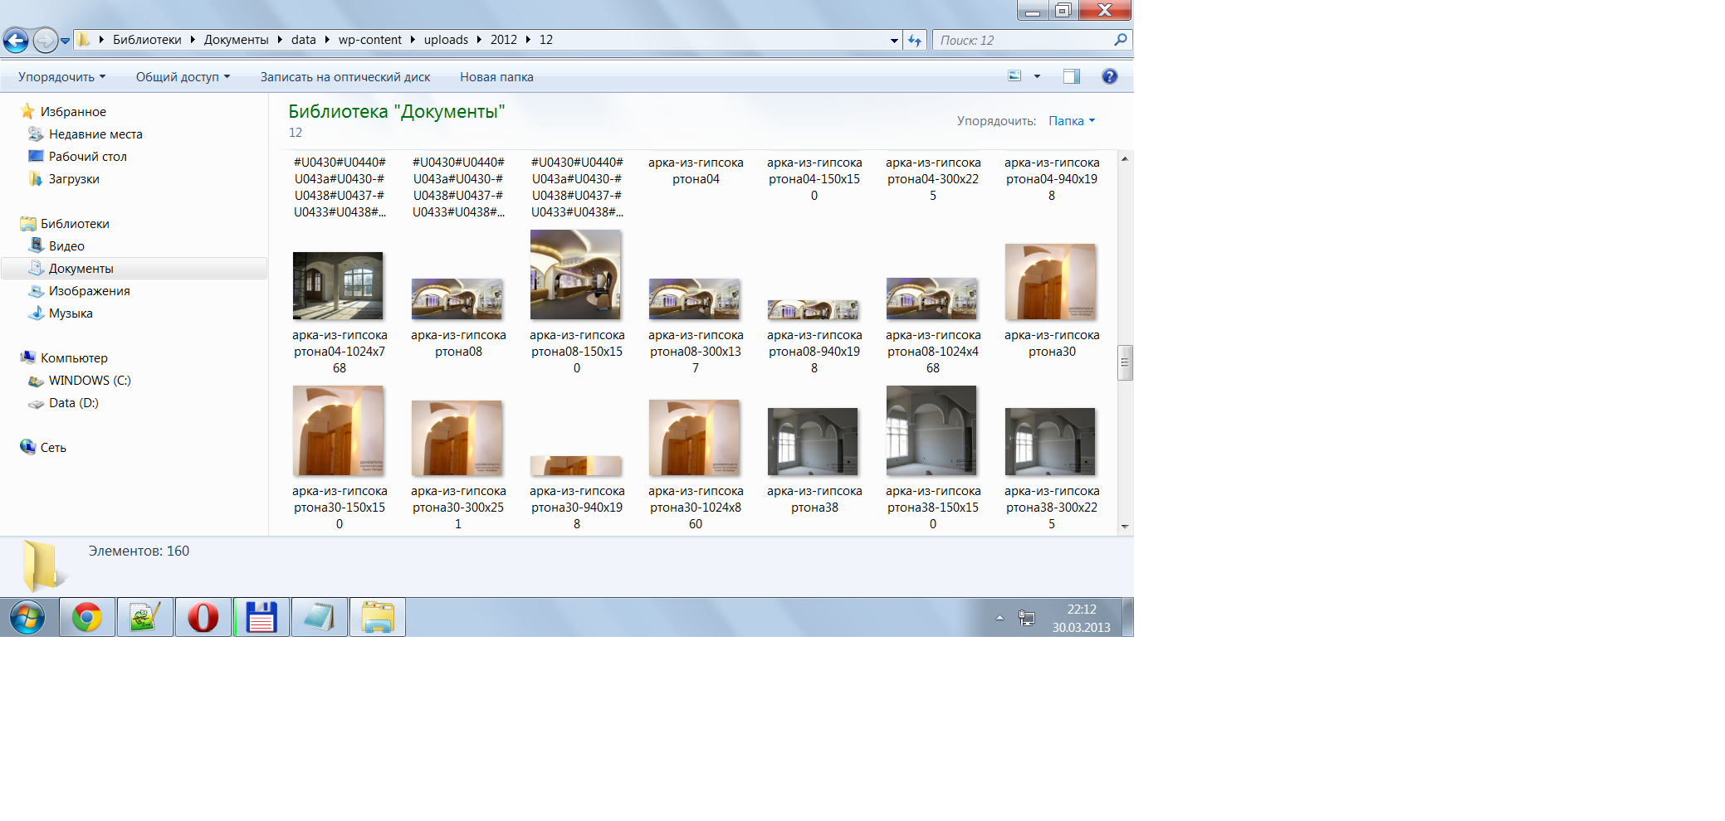1725x821 pixels.
Task: Click the change view icon
Action: tap(1014, 76)
